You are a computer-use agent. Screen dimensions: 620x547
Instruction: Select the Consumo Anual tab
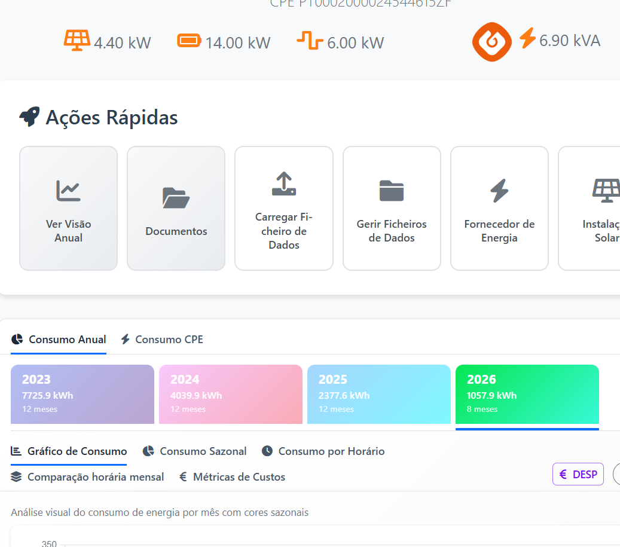59,340
